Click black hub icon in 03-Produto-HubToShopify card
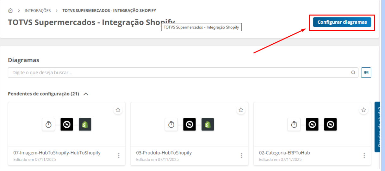 189,125
